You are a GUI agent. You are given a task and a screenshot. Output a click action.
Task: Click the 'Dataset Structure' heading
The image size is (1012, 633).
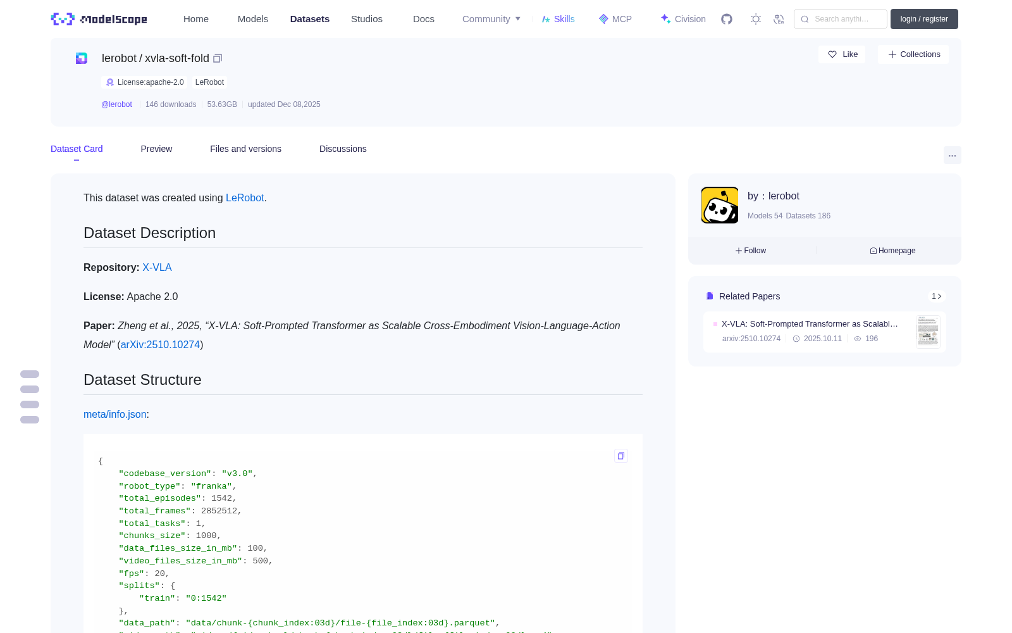pos(142,380)
